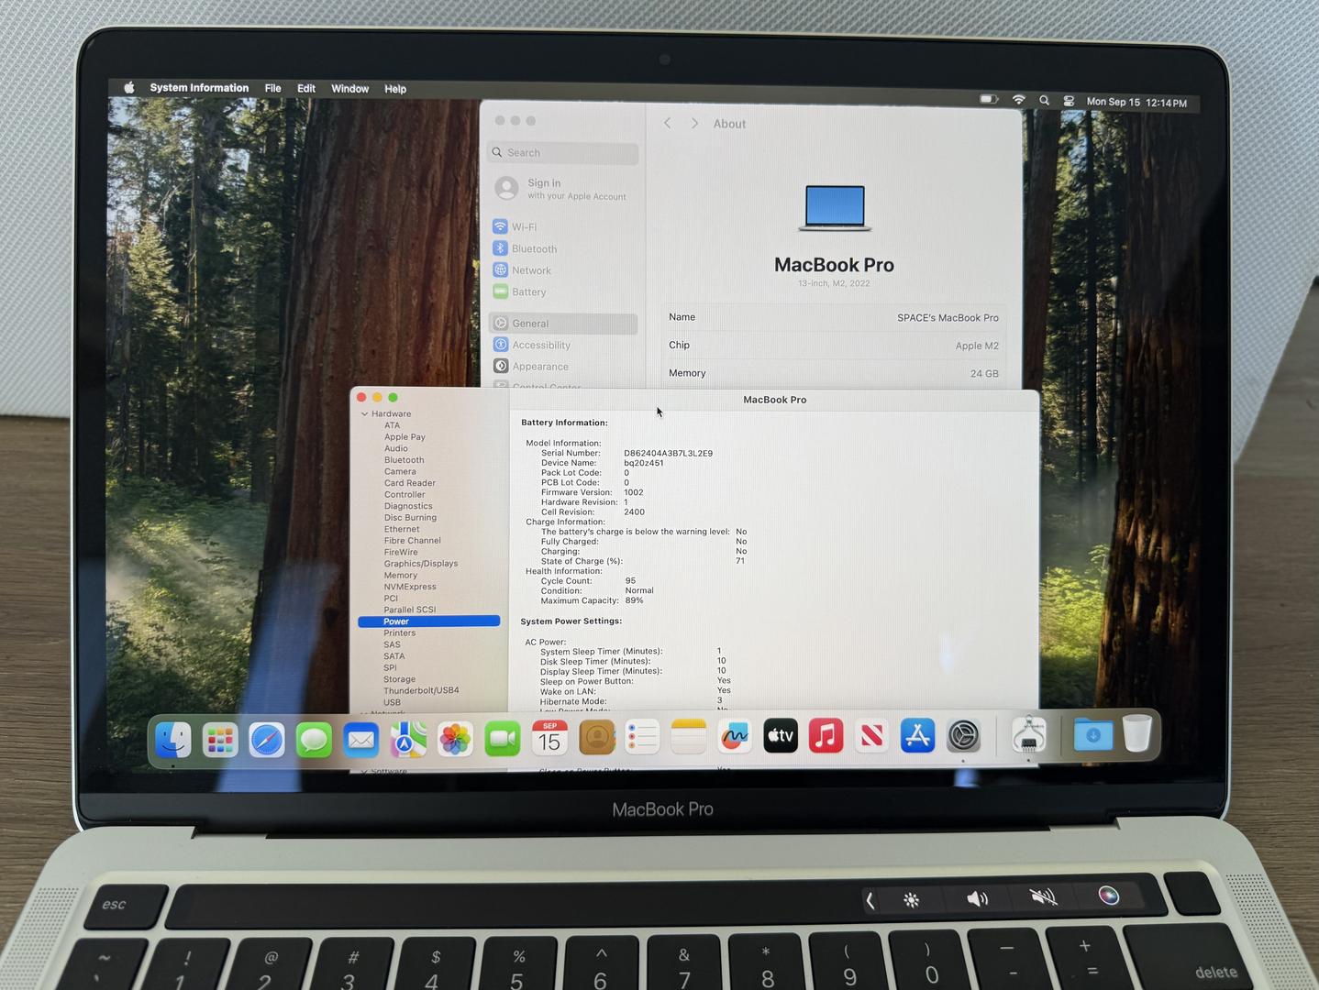Select Apple Pay in hardware list
Screen dimensions: 1319x990
(405, 437)
